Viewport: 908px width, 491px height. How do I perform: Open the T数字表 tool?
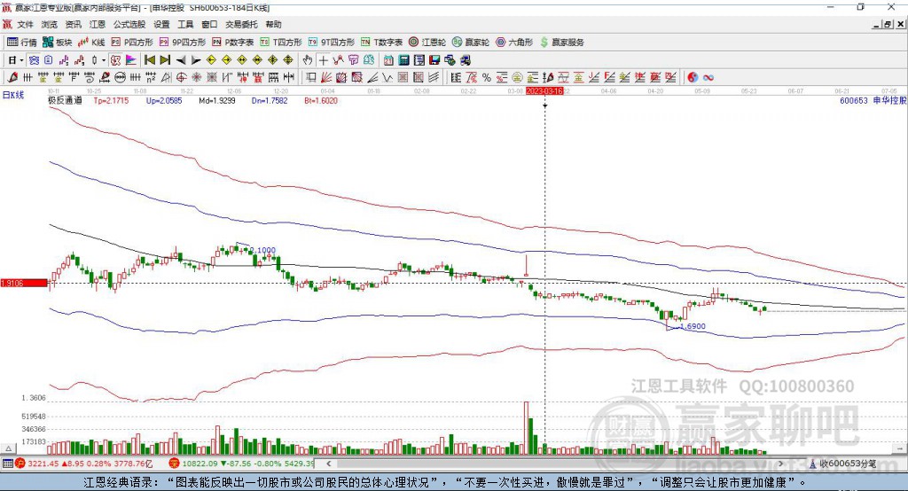pos(381,43)
